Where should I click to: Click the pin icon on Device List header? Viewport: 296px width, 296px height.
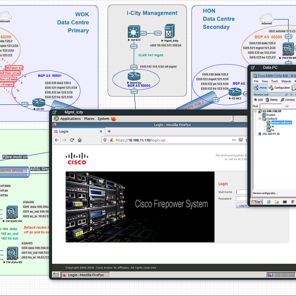(x=291, y=95)
